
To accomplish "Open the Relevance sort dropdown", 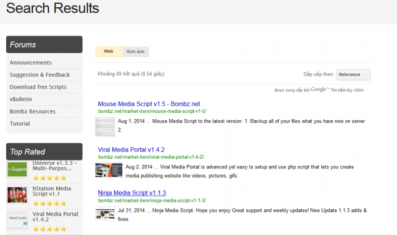I will point(353,74).
